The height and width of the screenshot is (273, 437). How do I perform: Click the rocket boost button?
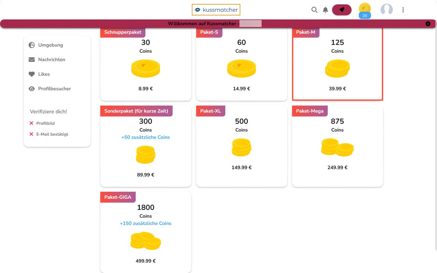coord(342,10)
